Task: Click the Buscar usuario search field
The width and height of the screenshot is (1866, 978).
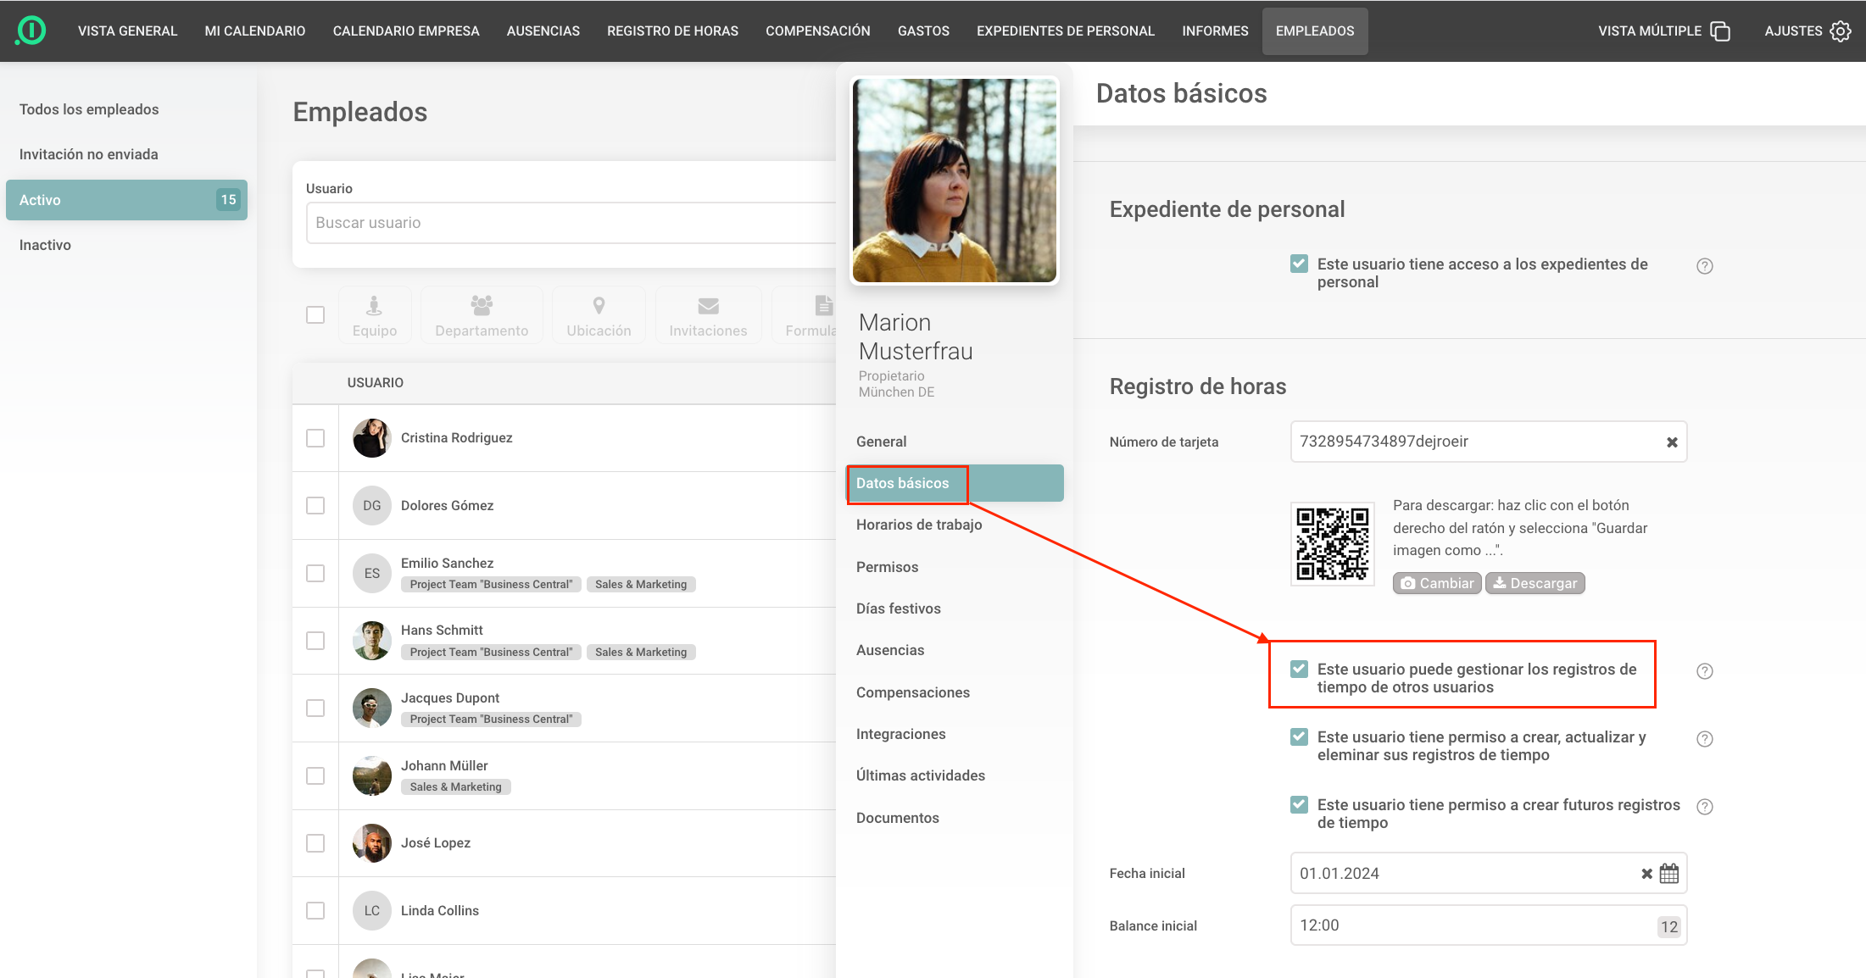Action: click(570, 223)
